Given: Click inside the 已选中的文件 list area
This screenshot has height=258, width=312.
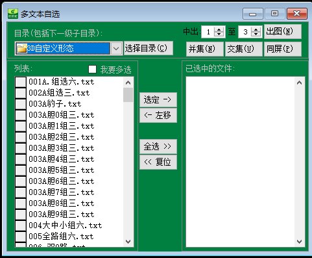Looking at the screenshot, I should 240,162.
